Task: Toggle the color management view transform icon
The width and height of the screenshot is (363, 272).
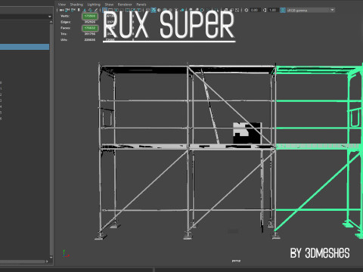Action: [283, 10]
